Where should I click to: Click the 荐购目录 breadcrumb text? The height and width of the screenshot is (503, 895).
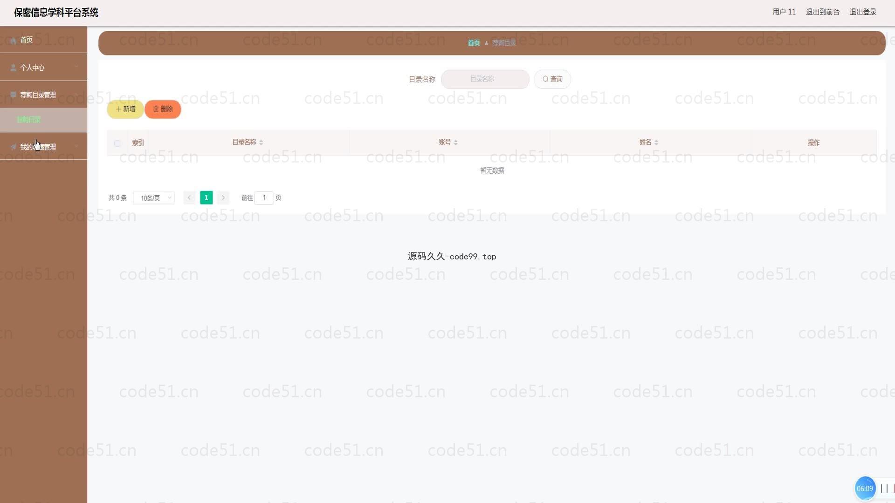(x=504, y=43)
